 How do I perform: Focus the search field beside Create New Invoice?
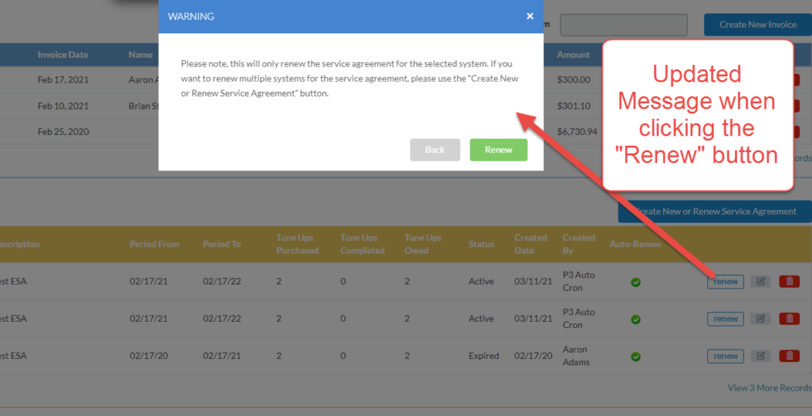623,25
